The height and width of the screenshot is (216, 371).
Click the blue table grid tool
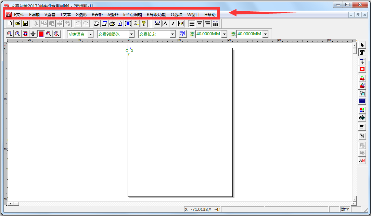tap(362, 101)
